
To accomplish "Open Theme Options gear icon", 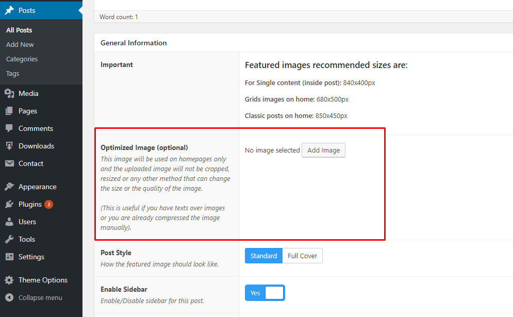I will click(9, 280).
